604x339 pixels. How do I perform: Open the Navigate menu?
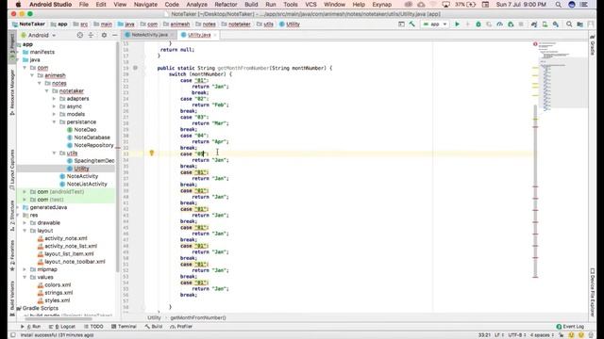pos(145,5)
